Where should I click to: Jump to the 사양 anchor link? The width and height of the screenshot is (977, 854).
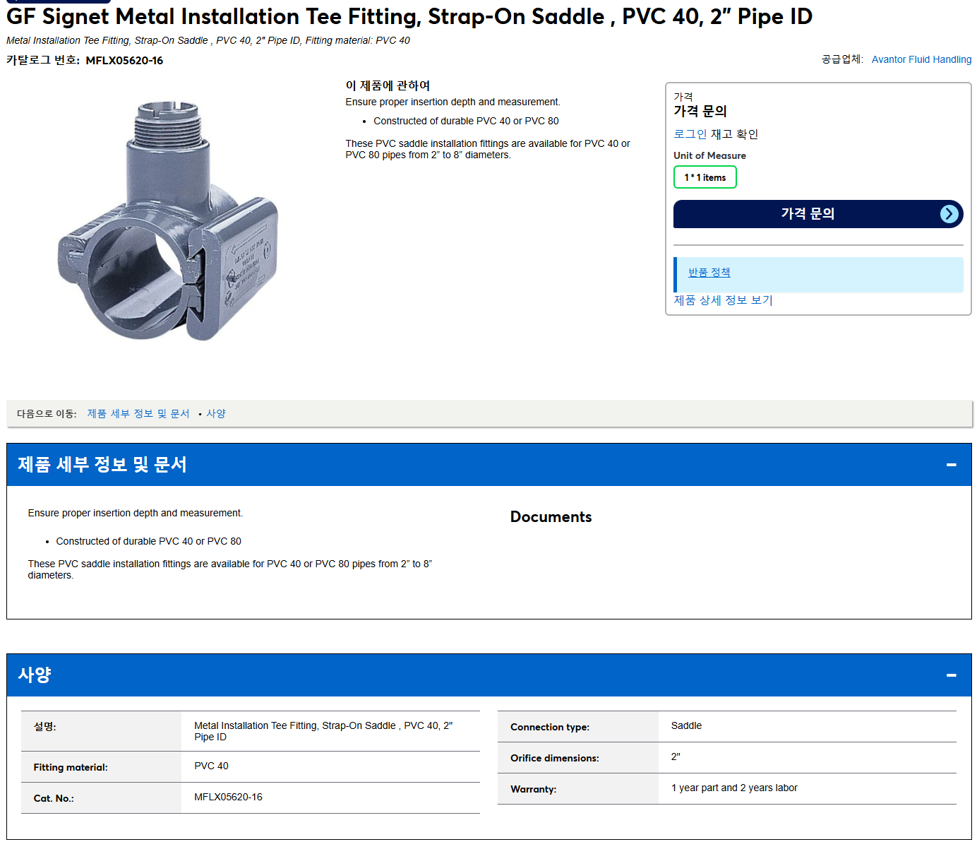point(216,414)
